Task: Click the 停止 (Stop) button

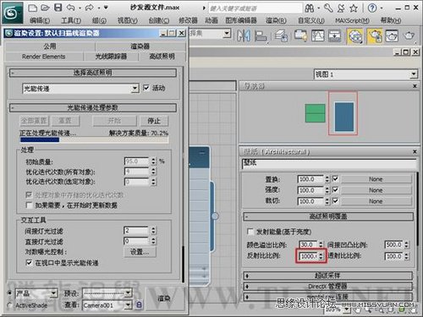Action: coord(154,121)
